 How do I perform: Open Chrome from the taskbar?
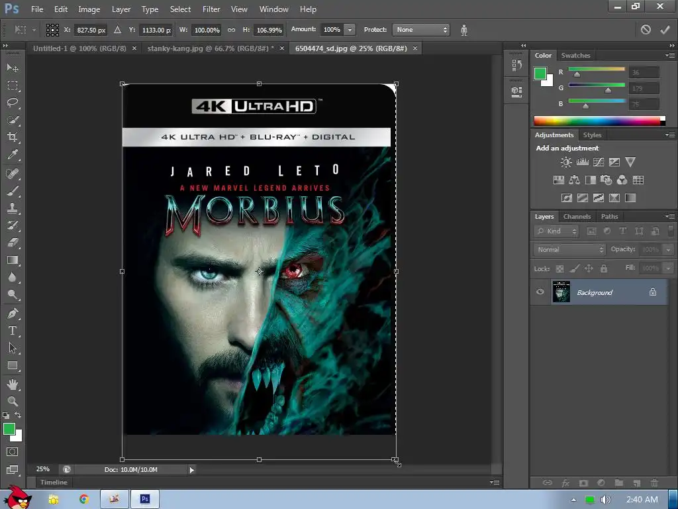point(84,499)
